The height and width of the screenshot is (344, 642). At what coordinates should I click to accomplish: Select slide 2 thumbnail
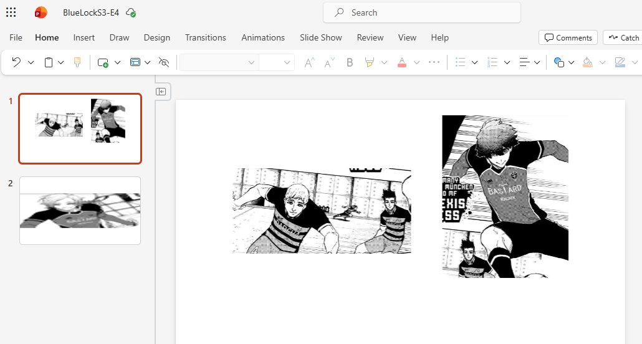(80, 211)
